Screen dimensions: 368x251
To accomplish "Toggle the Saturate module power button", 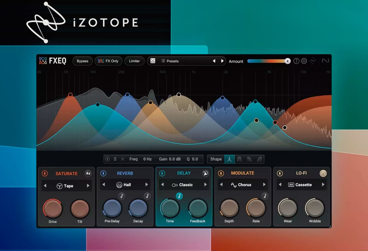I will 45,174.
